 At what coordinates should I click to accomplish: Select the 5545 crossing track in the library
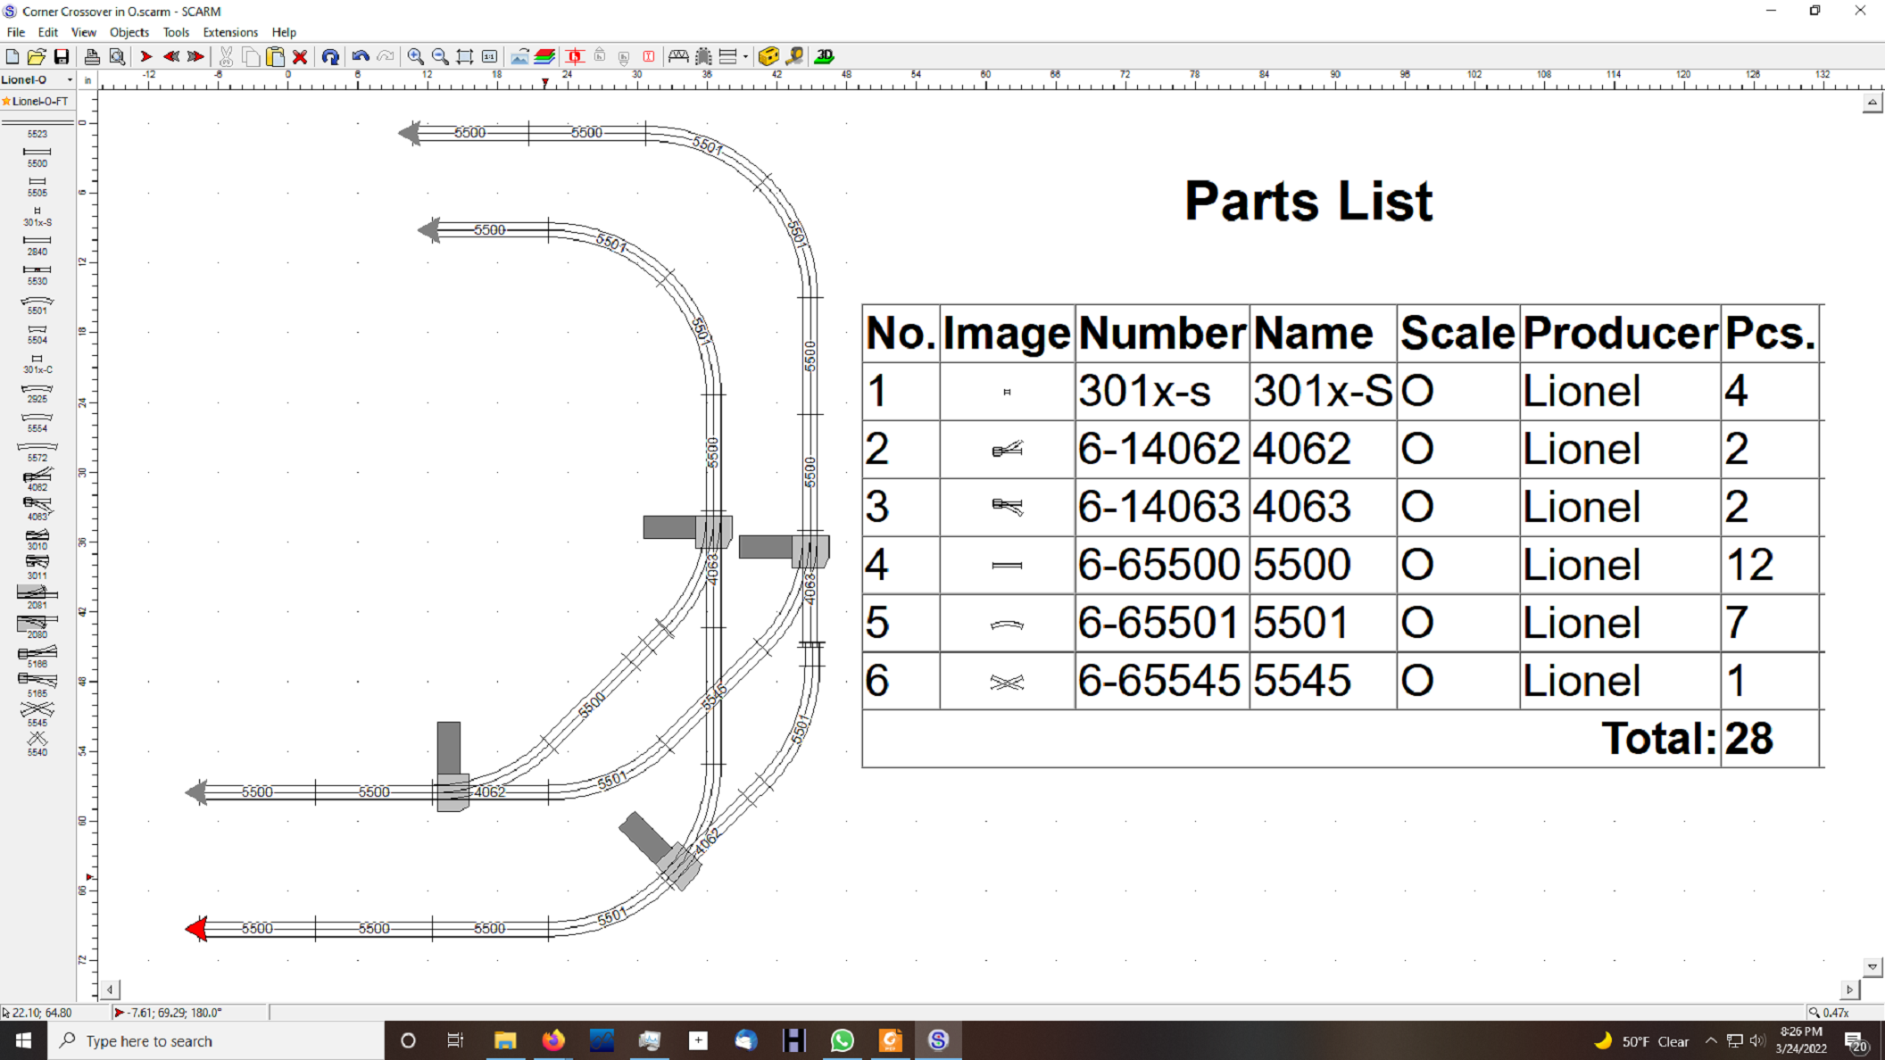(37, 711)
